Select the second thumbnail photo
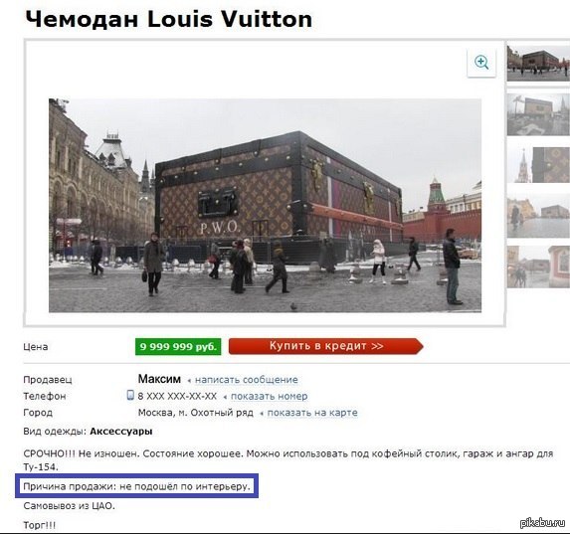The height and width of the screenshot is (534, 570). [x=538, y=114]
